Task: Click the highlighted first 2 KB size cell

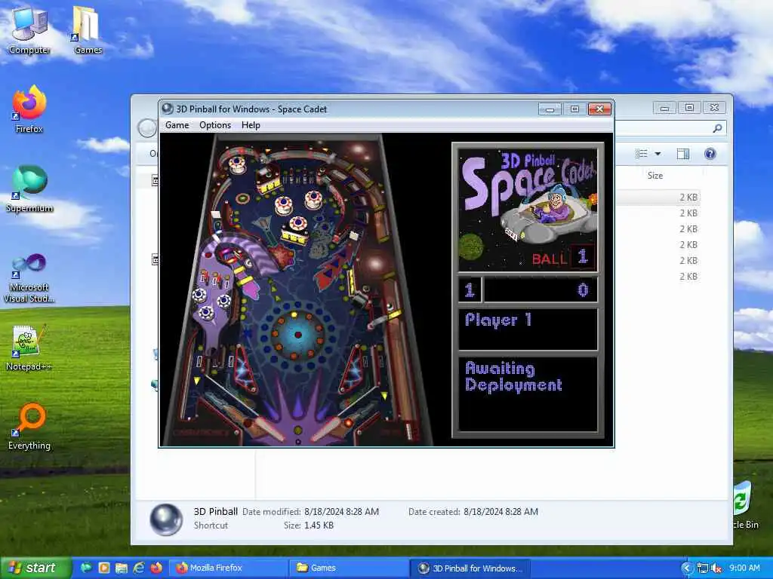Action: coord(688,198)
